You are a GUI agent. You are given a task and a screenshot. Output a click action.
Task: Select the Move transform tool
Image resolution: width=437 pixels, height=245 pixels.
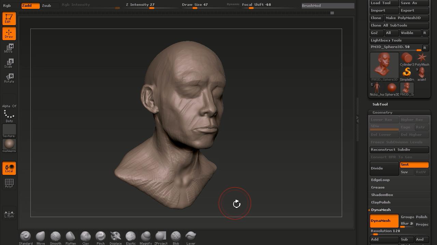(x=9, y=48)
